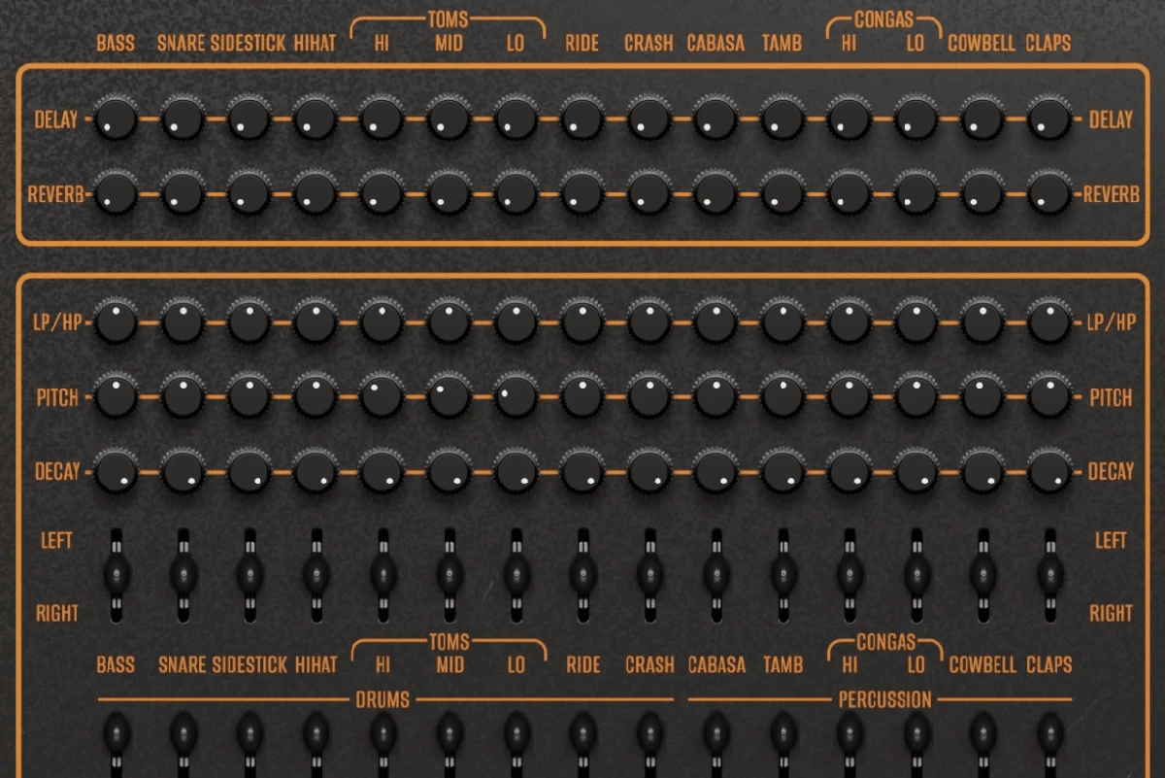1165x778 pixels.
Task: Click the DRUMS section label
Action: 383,699
